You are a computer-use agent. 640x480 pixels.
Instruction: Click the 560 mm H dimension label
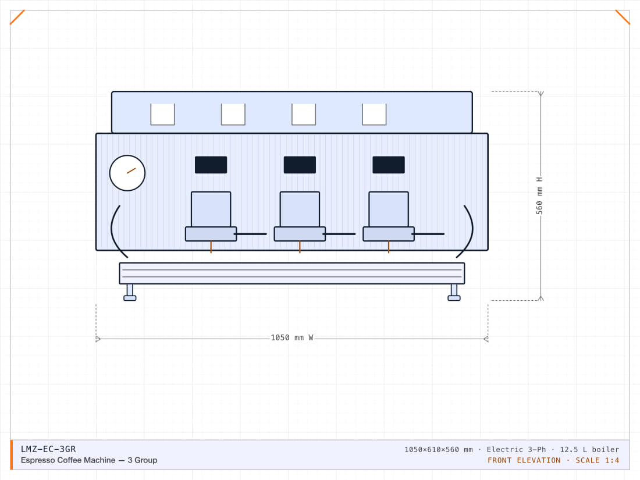[x=539, y=195]
